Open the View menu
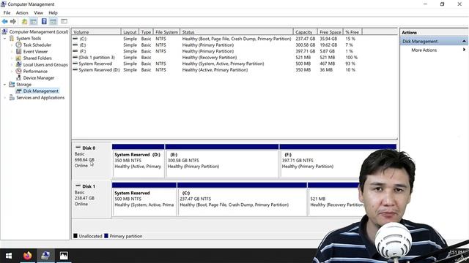 point(38,13)
